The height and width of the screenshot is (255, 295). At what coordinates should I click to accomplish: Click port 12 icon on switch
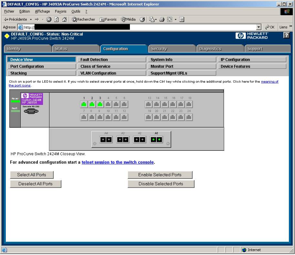pos(124,117)
